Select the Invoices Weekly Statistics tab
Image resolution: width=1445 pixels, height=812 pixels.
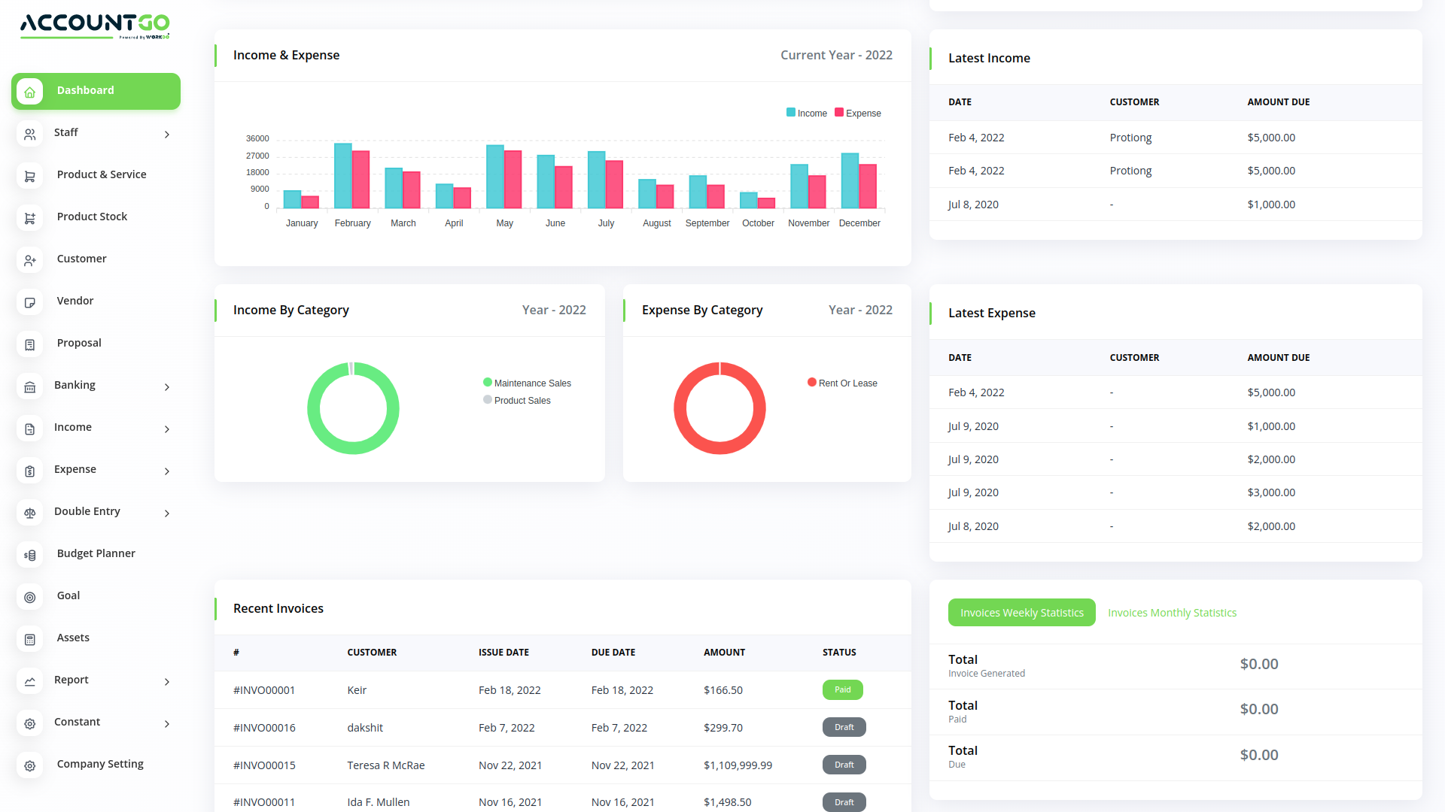pos(1021,612)
